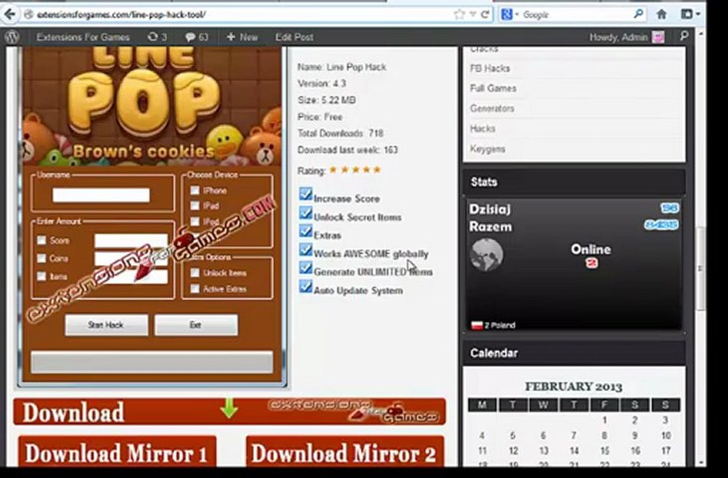Open the updates icon showing 3
The width and height of the screenshot is (728, 478).
click(157, 37)
